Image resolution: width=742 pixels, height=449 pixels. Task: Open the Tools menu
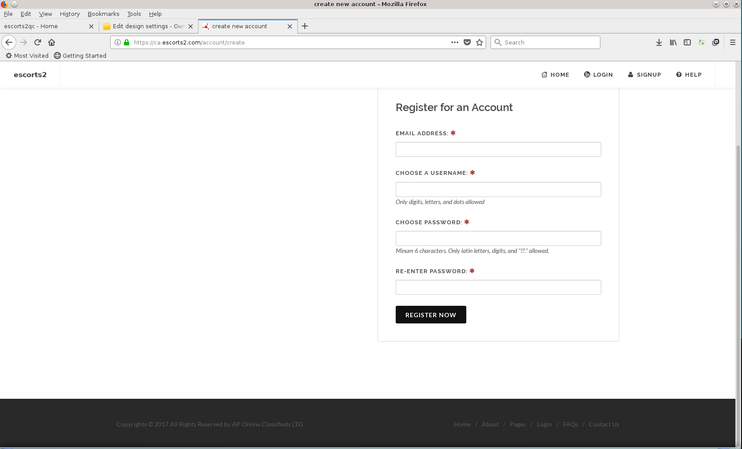[x=134, y=14]
